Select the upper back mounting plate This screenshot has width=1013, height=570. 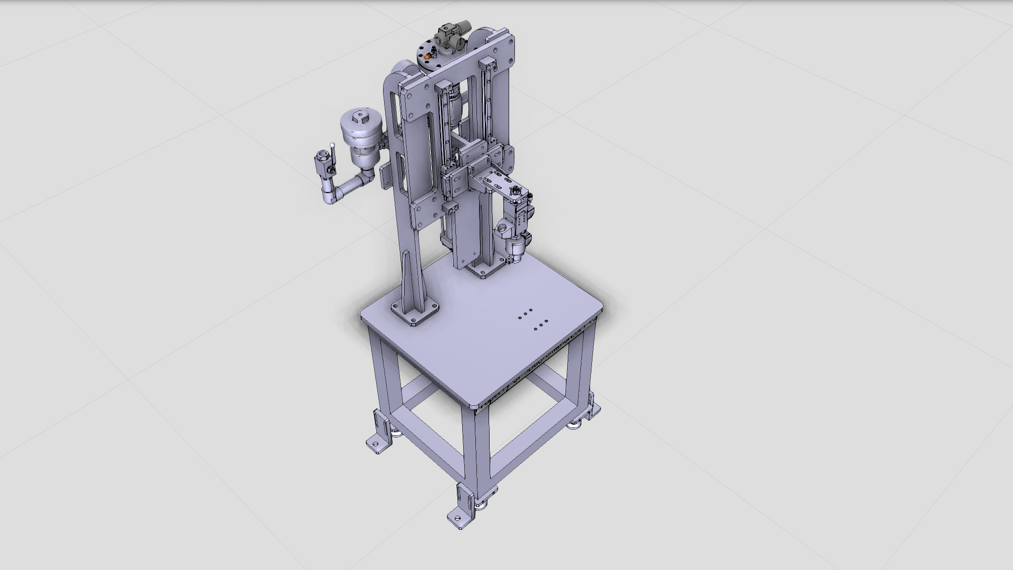[464, 69]
